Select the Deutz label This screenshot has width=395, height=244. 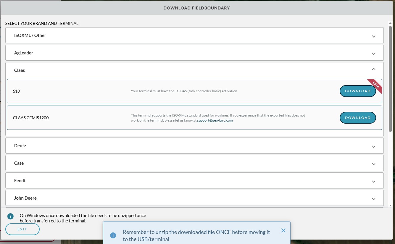pos(20,146)
